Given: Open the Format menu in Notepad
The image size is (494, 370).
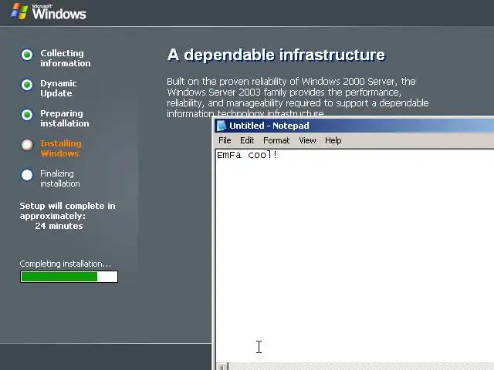Looking at the screenshot, I should pos(276,140).
